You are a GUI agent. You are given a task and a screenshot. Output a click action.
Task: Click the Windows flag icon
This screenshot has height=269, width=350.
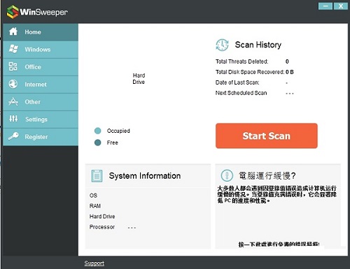[x=13, y=49]
